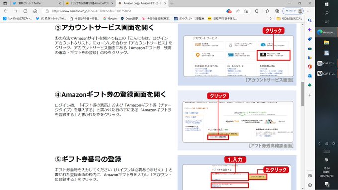Open Edge sidebar search icon
The width and height of the screenshot is (338, 190).
click(x=310, y=20)
